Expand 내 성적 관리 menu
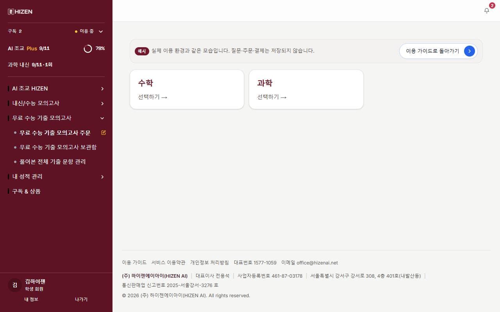The height and width of the screenshot is (312, 500). point(56,177)
